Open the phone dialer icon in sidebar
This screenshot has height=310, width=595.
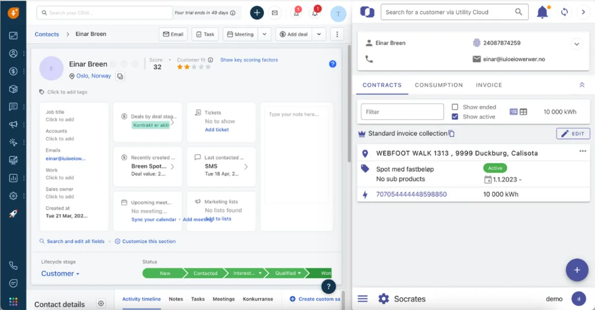point(13,265)
